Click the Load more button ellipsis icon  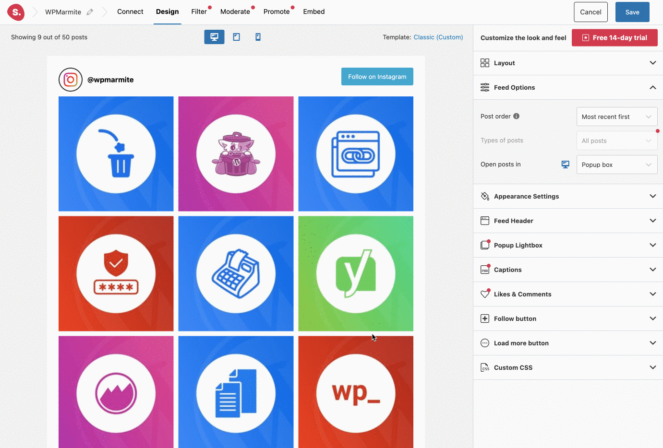485,343
